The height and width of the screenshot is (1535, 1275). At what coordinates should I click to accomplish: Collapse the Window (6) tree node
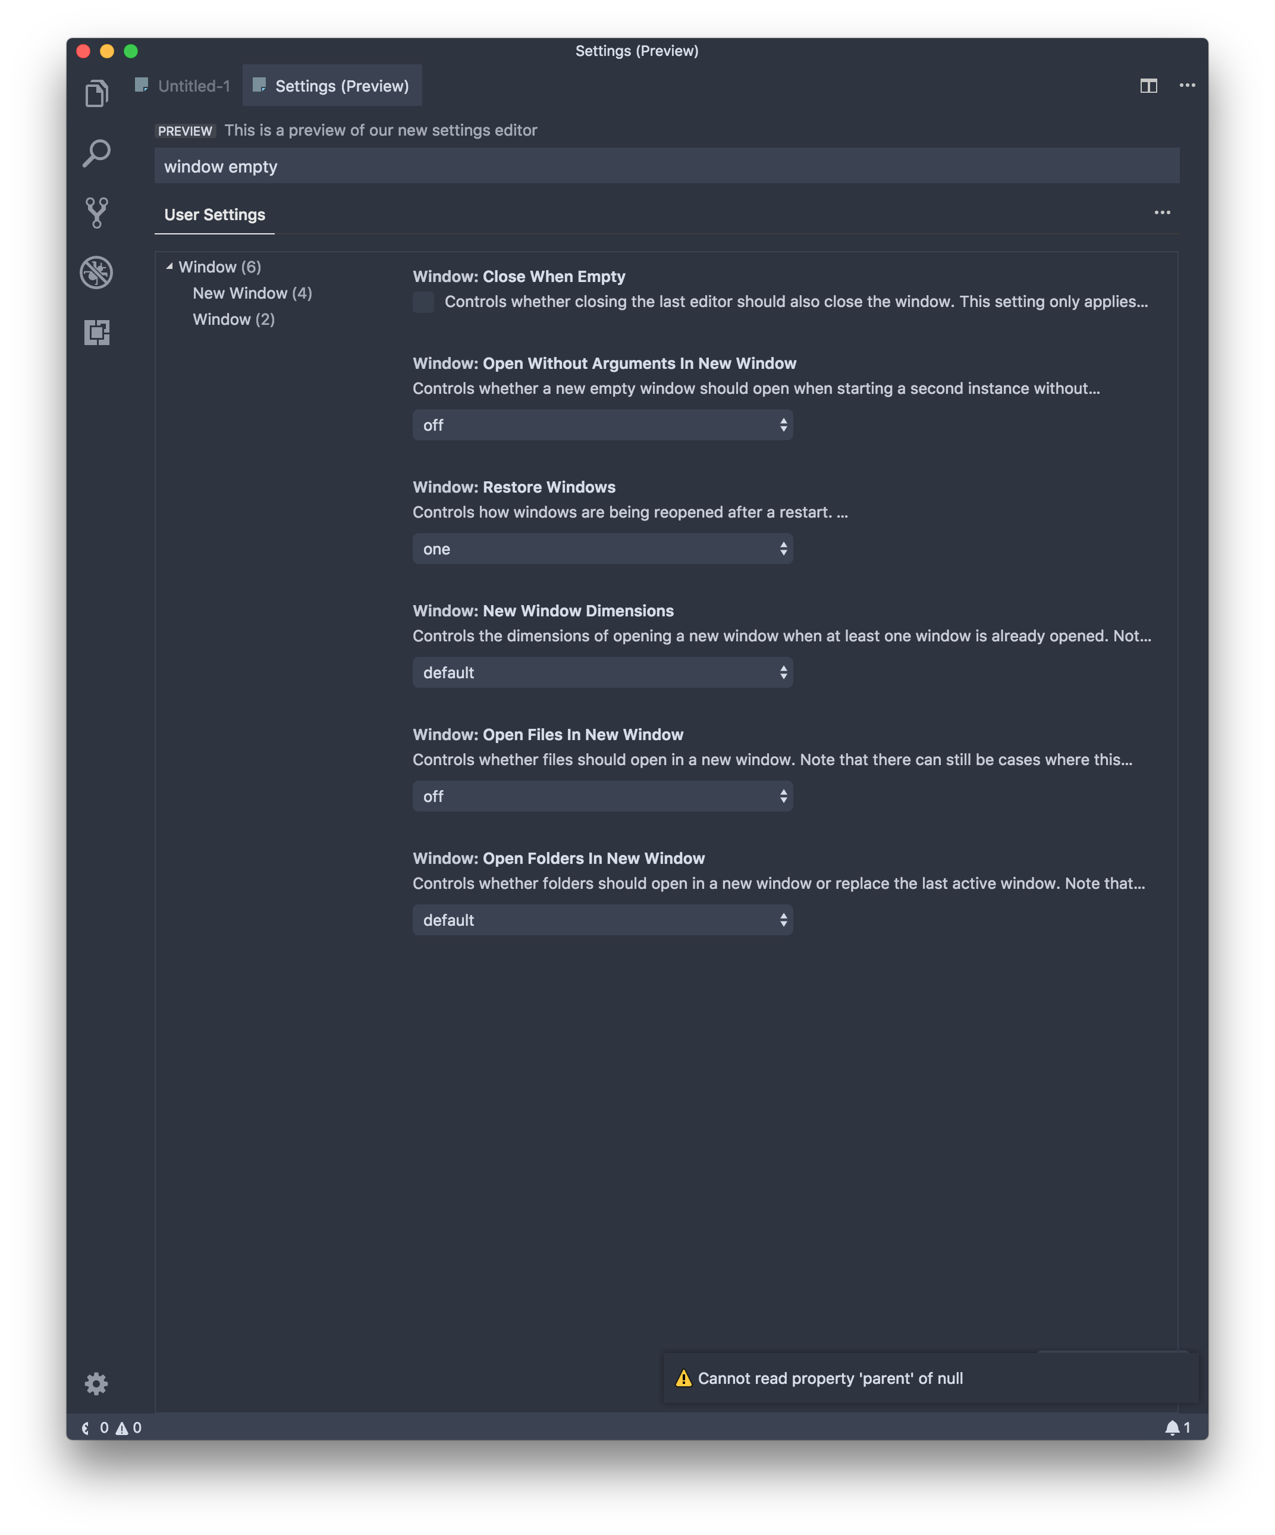pyautogui.click(x=169, y=266)
